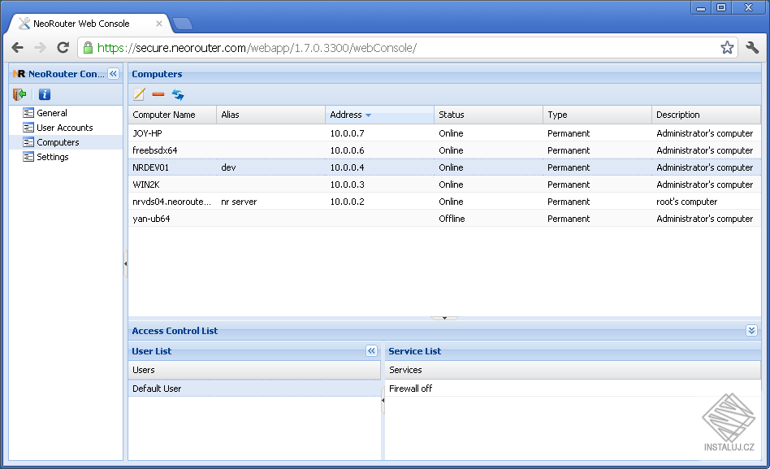
Task: Collapse the Access Control List panel
Action: coord(751,330)
